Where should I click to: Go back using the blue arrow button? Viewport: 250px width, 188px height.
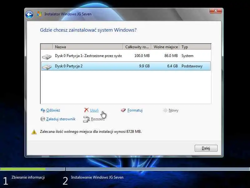pyautogui.click(x=29, y=14)
